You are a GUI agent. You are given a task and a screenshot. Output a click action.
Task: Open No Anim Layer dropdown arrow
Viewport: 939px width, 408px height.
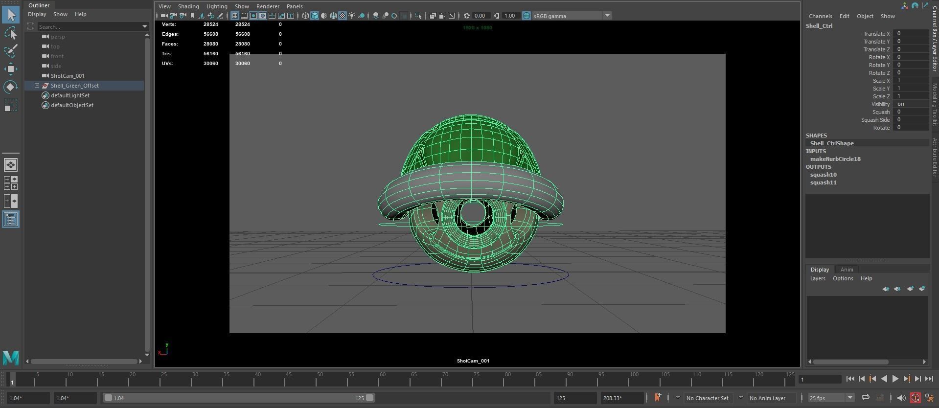[x=741, y=398]
